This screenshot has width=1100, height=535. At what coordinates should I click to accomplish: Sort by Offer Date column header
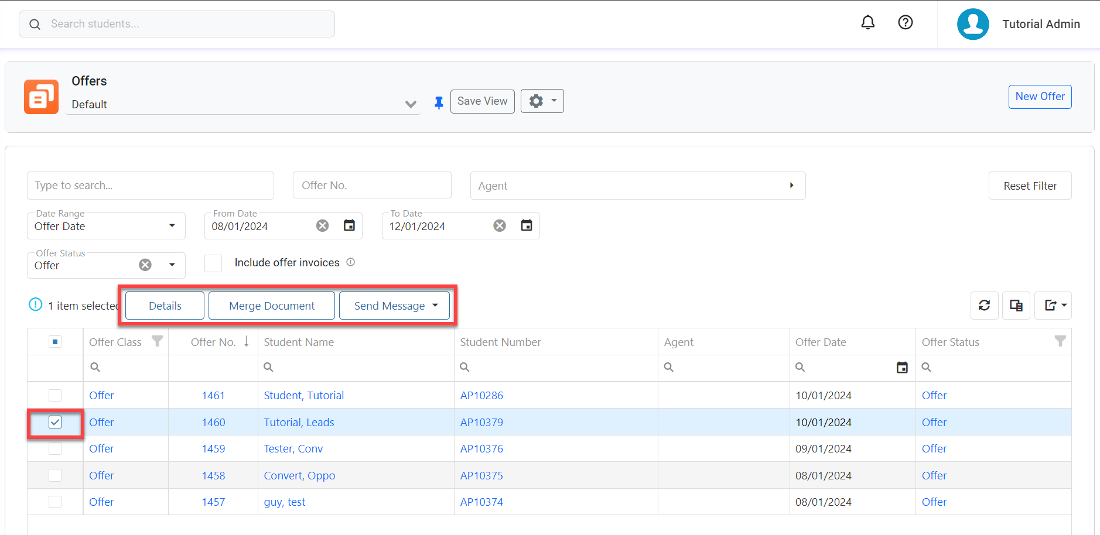pos(821,342)
